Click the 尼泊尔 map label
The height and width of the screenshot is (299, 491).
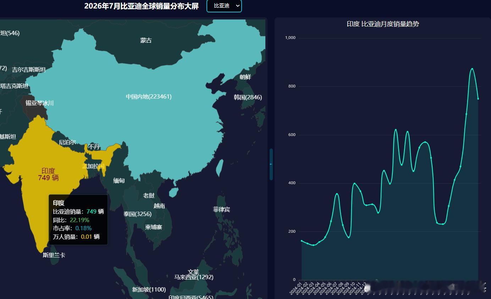click(x=67, y=142)
